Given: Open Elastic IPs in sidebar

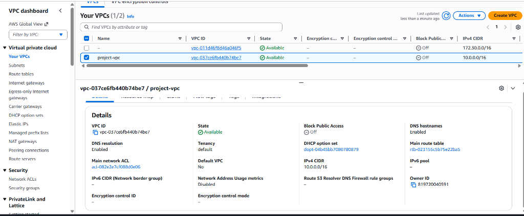Looking at the screenshot, I should [18, 124].
